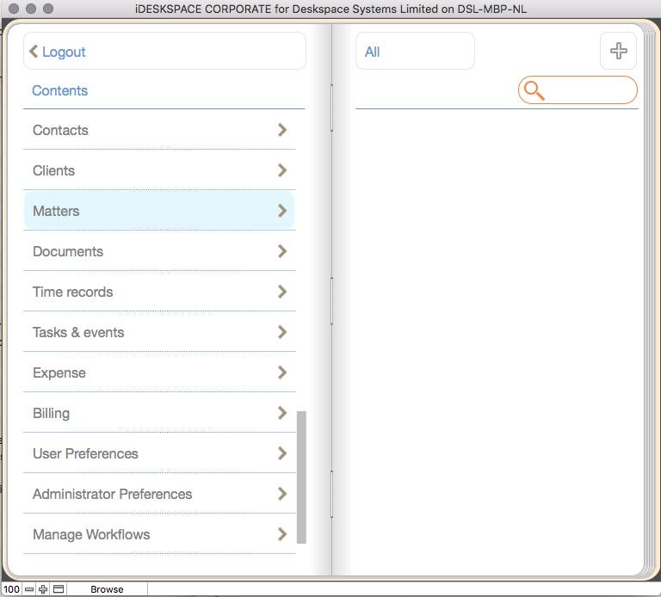Open the Clients section
Image resolution: width=661 pixels, height=597 pixels.
(159, 170)
